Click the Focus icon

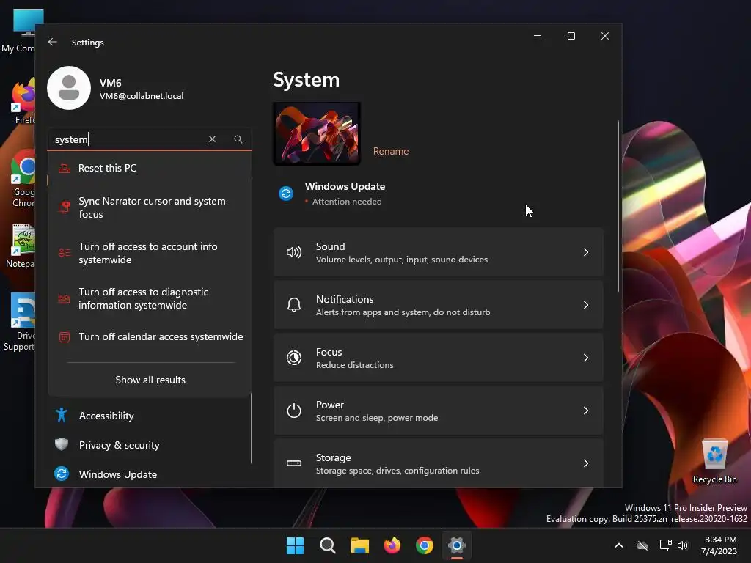tap(293, 358)
